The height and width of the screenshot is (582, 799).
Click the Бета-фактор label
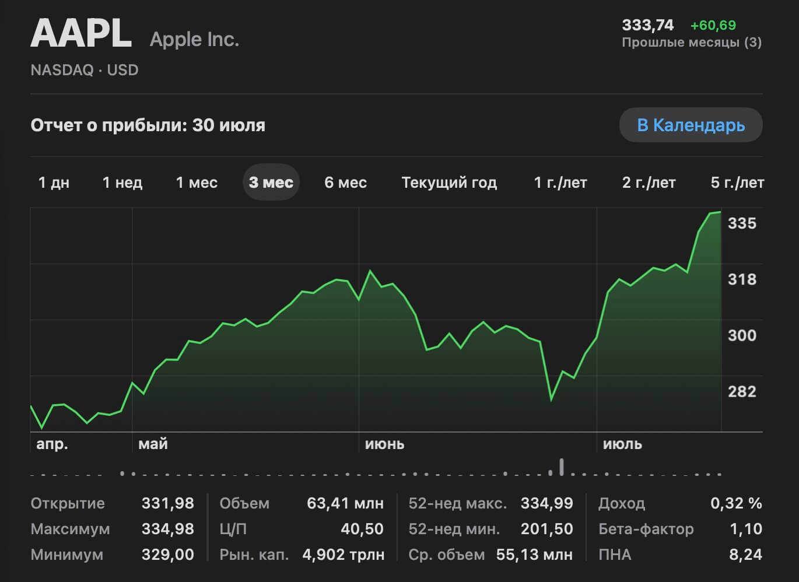coord(646,528)
